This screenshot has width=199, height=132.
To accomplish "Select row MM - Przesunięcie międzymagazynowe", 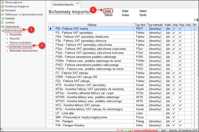I will [x=123, y=117].
